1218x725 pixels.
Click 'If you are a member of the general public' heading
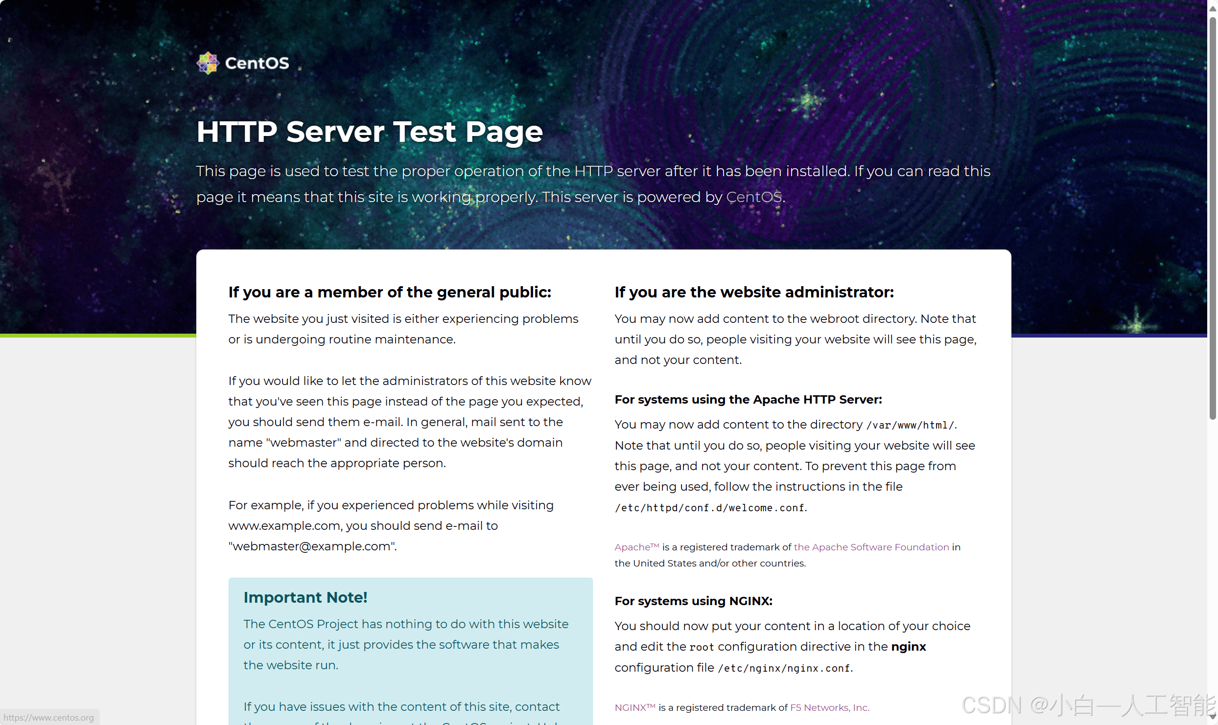pos(390,292)
